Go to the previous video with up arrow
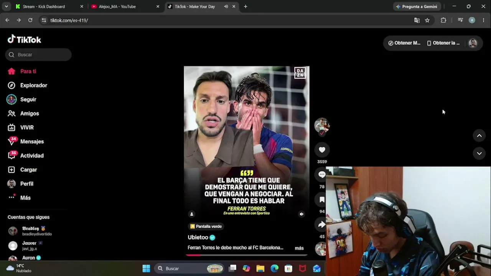 click(479, 135)
